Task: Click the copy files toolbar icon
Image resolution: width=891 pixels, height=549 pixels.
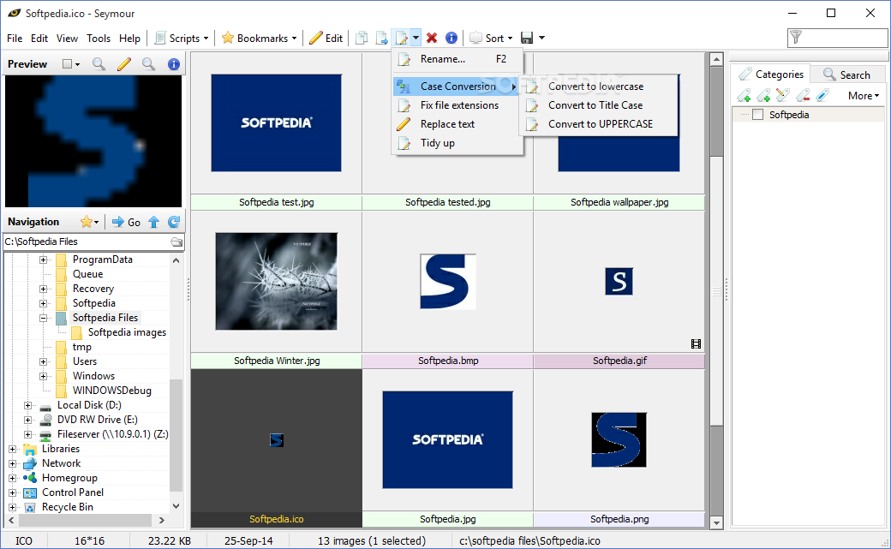Action: (x=362, y=38)
